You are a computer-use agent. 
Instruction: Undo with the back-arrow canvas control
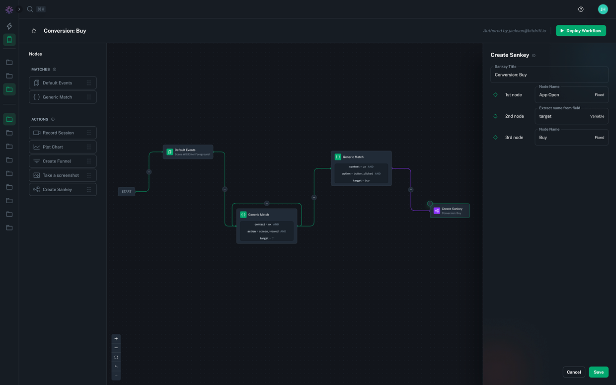[116, 366]
